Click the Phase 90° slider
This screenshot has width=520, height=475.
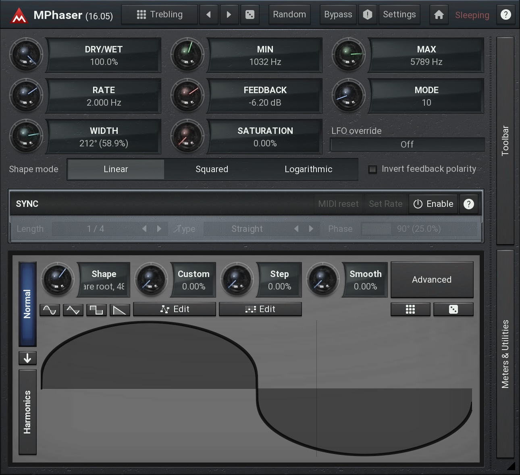419,229
